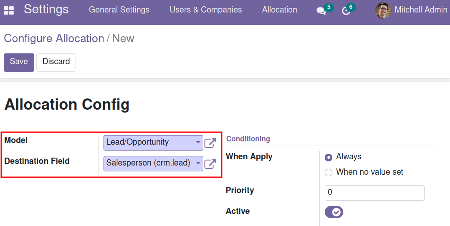The width and height of the screenshot is (450, 226).
Task: Open the activities clock icon
Action: pos(346,11)
